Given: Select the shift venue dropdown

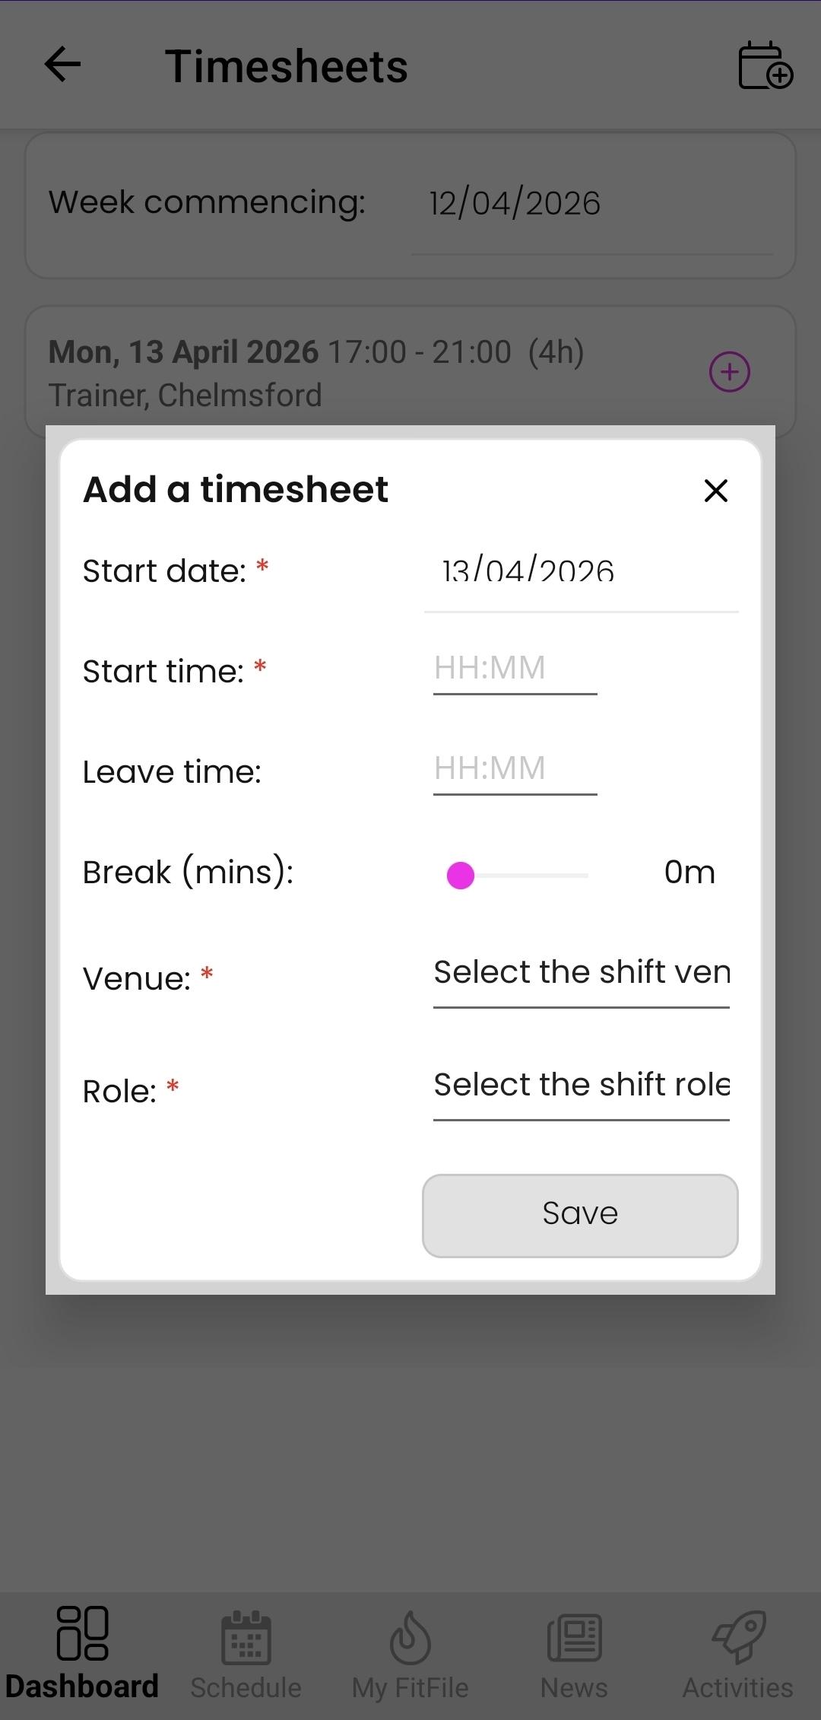Looking at the screenshot, I should pos(581,974).
